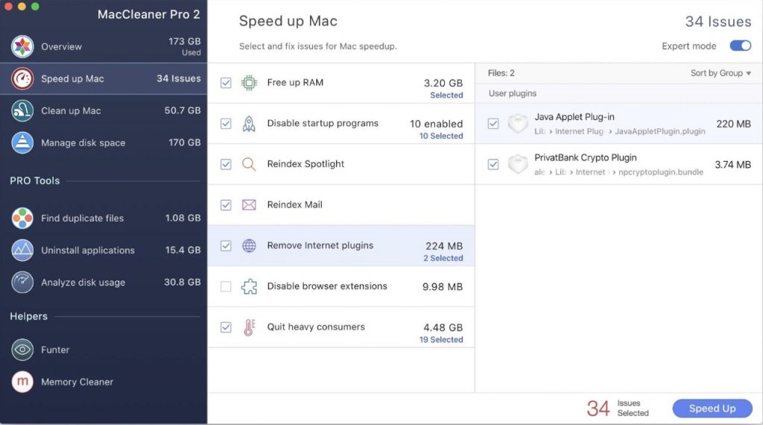Click the PrivatBank Crypto Plugin file icon

point(518,165)
